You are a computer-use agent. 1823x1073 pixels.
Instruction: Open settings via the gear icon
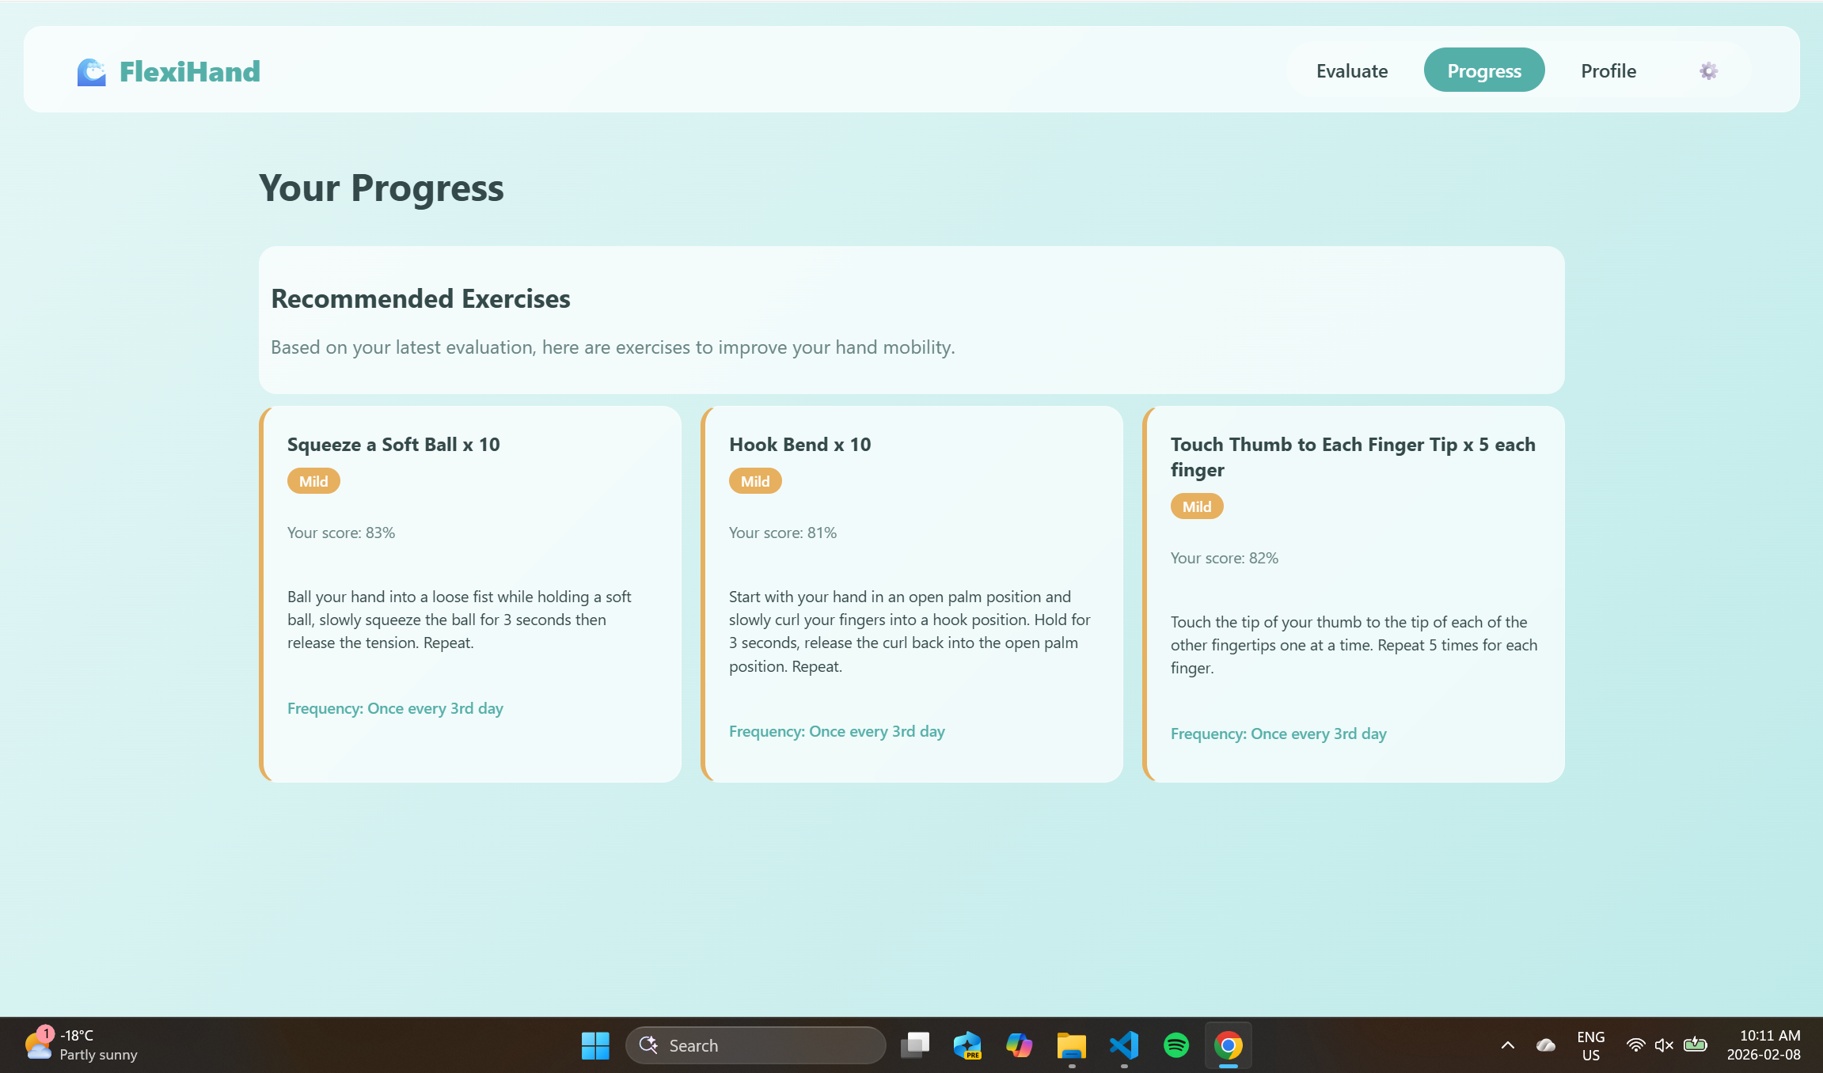[1708, 71]
